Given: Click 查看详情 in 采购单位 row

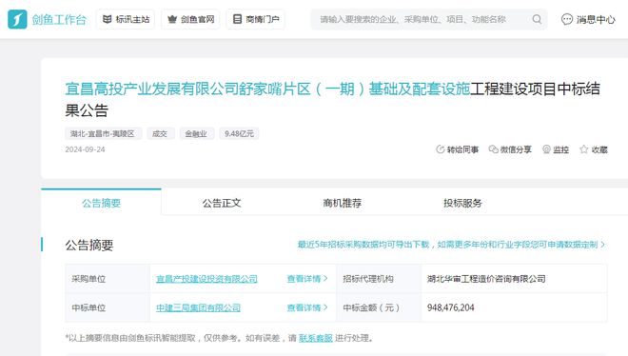Looking at the screenshot, I should (307, 279).
